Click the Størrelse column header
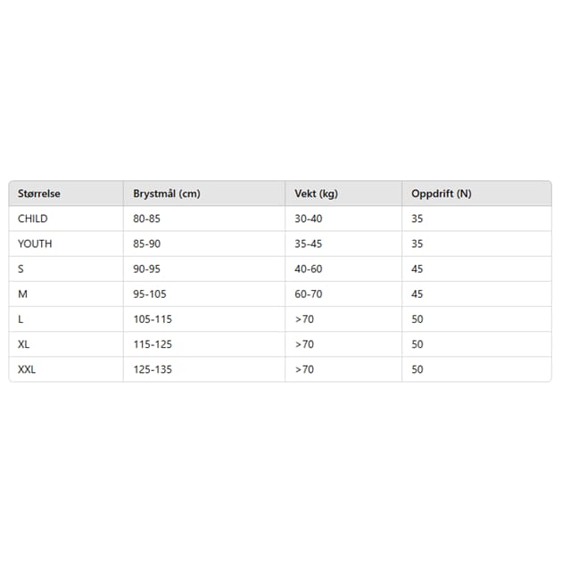 pyautogui.click(x=39, y=194)
